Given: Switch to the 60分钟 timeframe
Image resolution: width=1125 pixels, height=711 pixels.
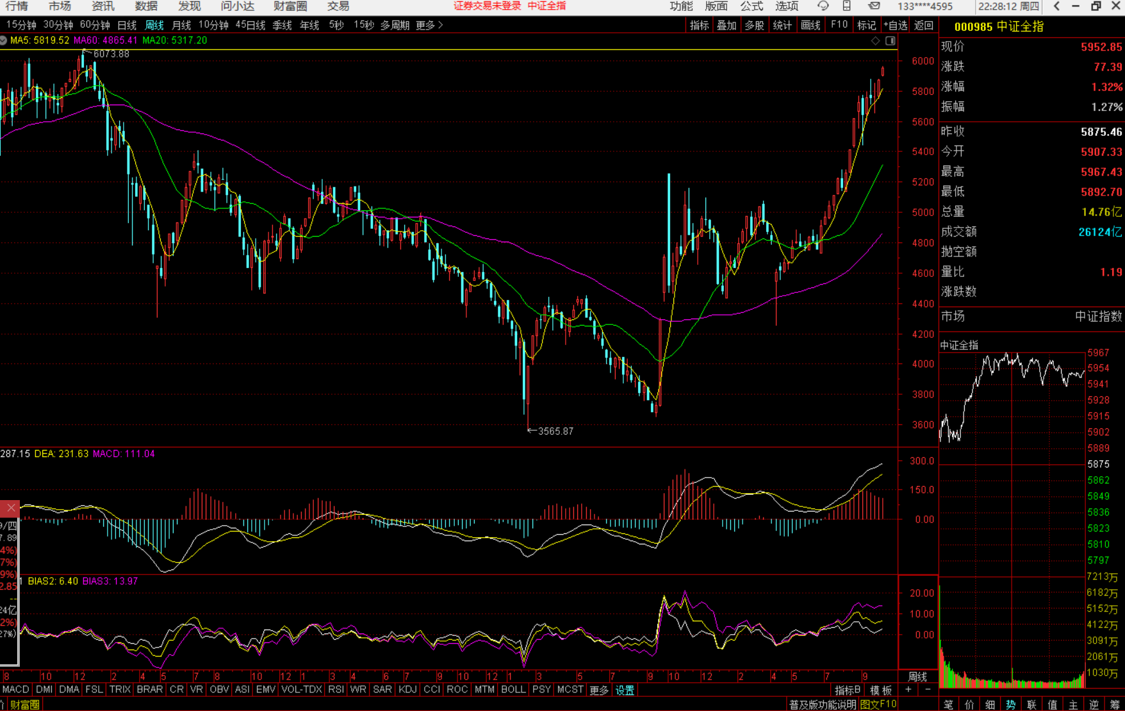Looking at the screenshot, I should point(95,25).
